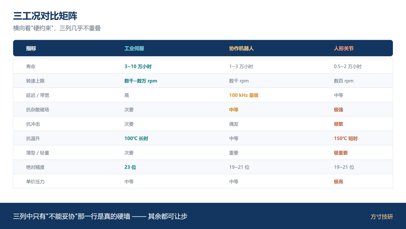
Task: Click the "指标" column header
Action: tap(31, 48)
